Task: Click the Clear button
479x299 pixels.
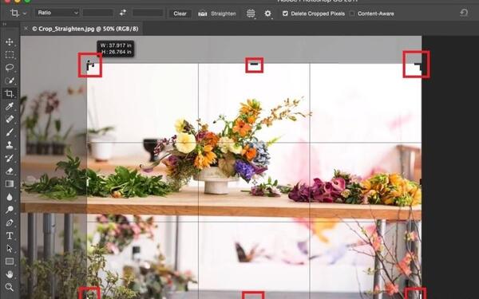Action: point(180,14)
